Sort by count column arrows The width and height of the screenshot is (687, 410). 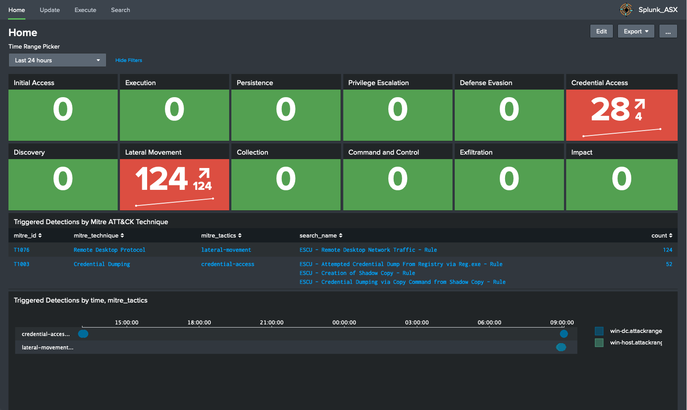(x=671, y=235)
